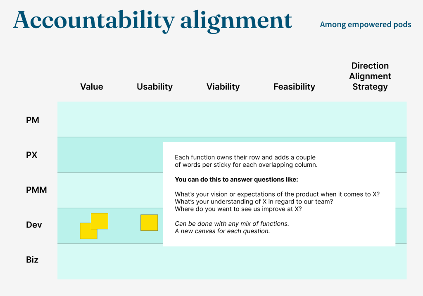Select the Biz row label
This screenshot has height=296, width=423.
32,260
